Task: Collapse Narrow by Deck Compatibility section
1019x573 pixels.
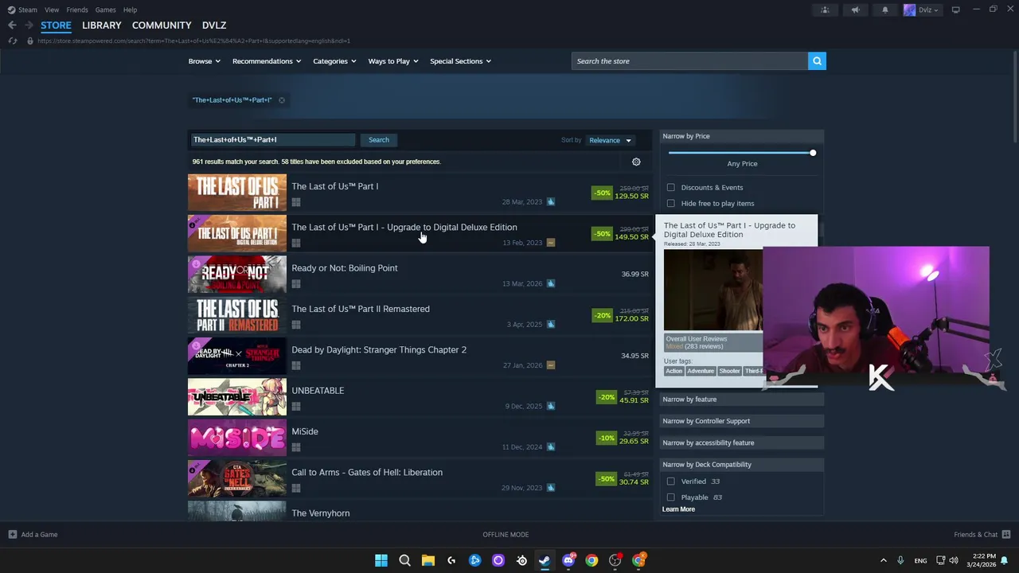Action: pyautogui.click(x=742, y=465)
